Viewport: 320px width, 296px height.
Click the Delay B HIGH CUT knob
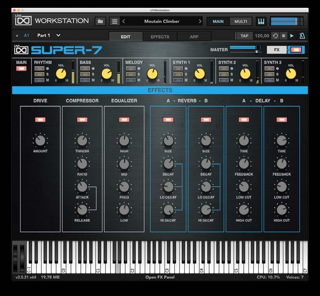pyautogui.click(x=281, y=210)
